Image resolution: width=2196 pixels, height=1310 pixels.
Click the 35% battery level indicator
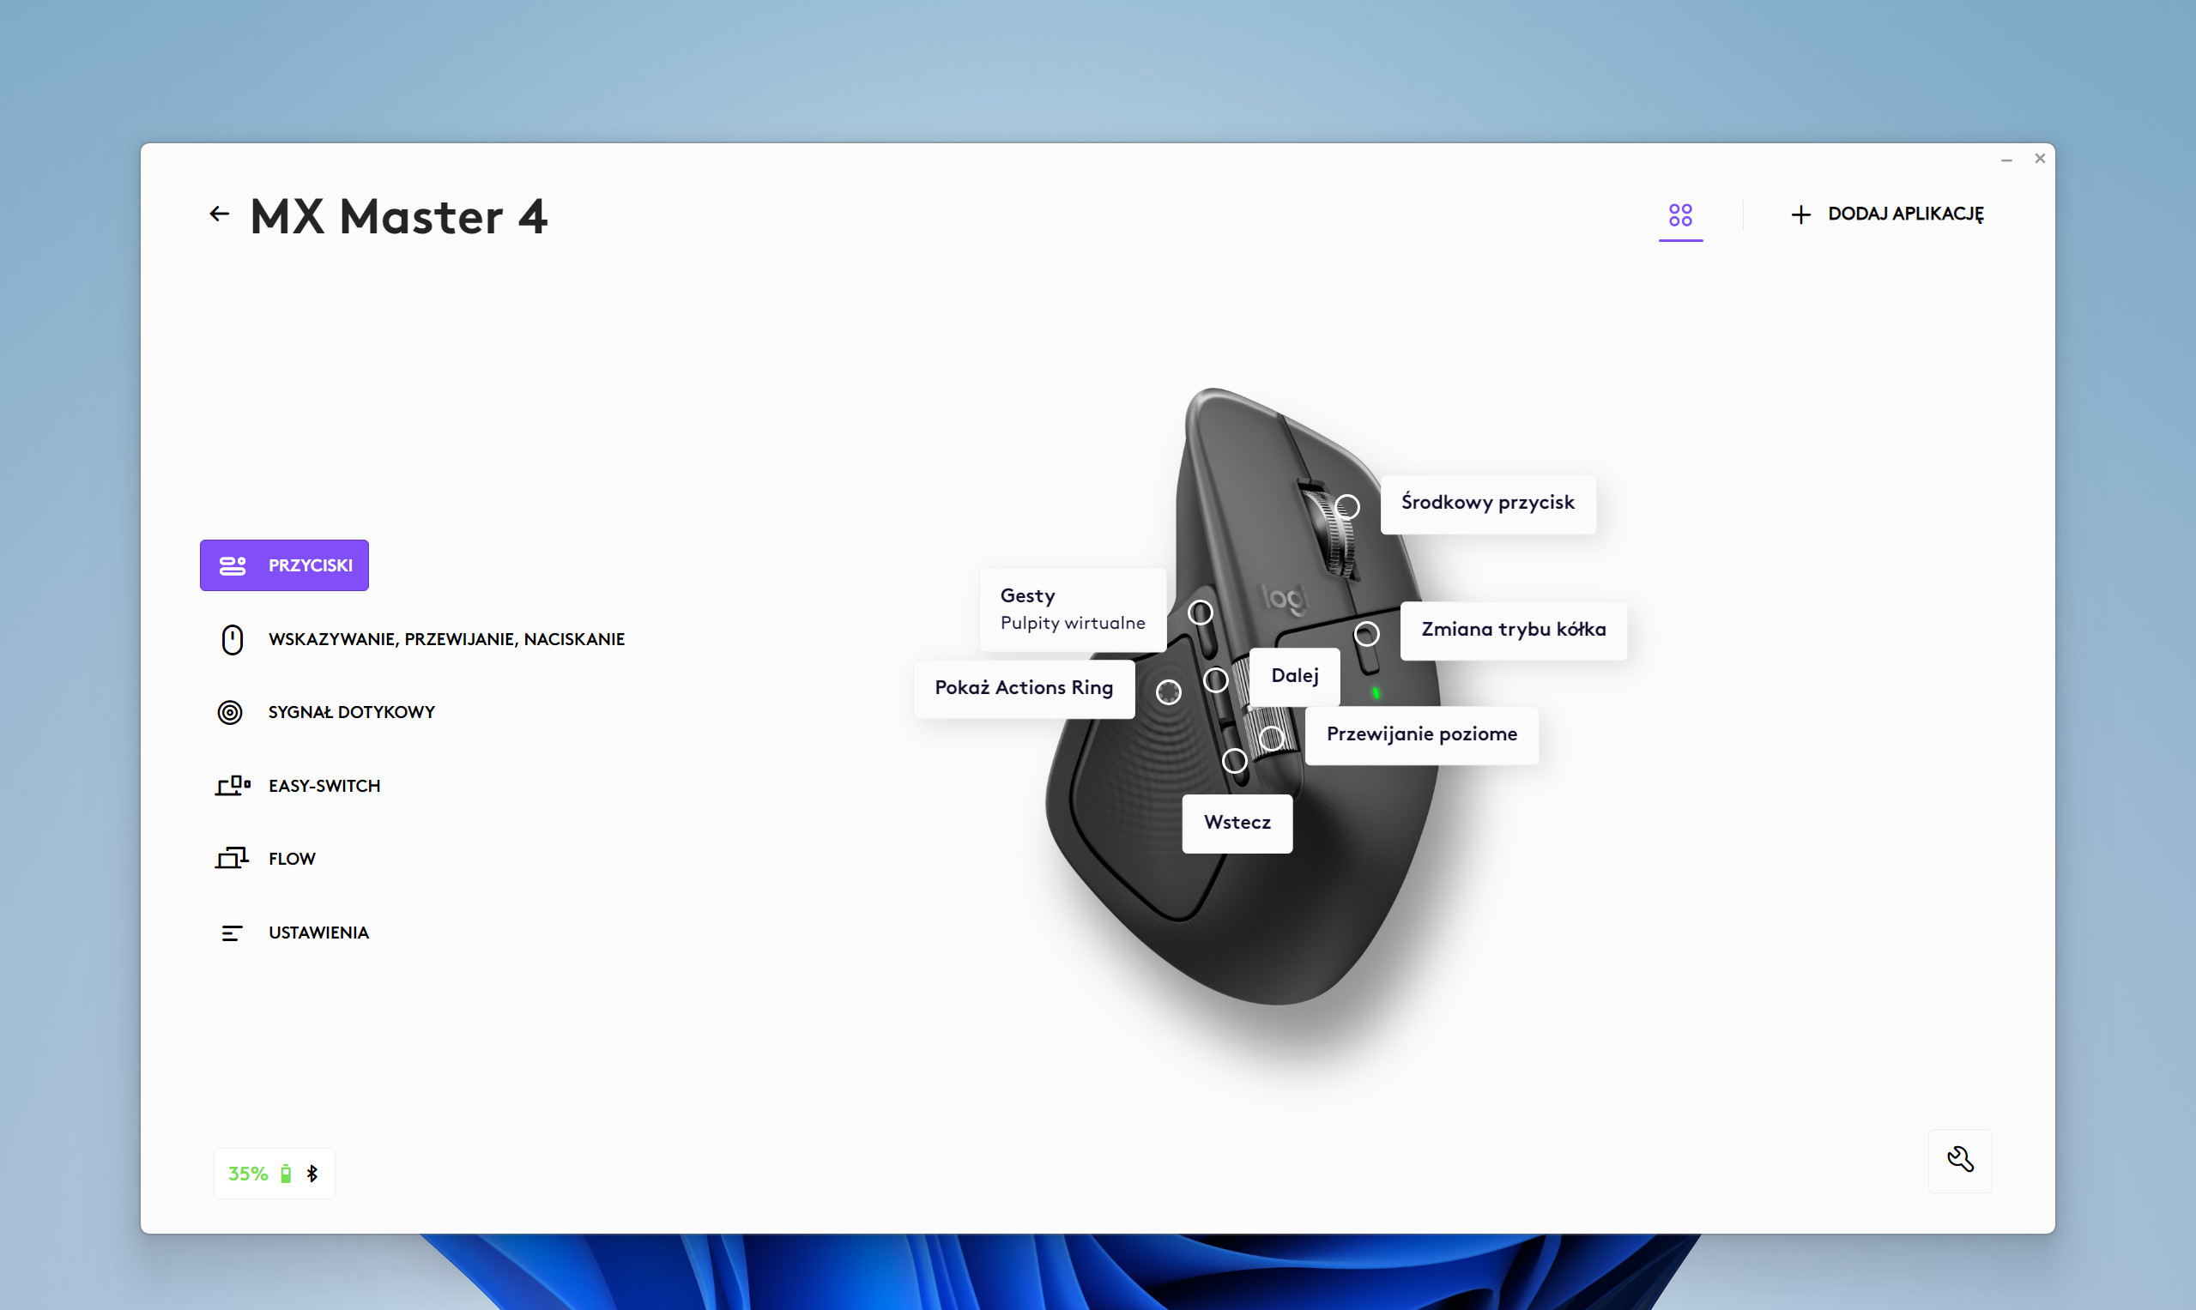pyautogui.click(x=248, y=1174)
